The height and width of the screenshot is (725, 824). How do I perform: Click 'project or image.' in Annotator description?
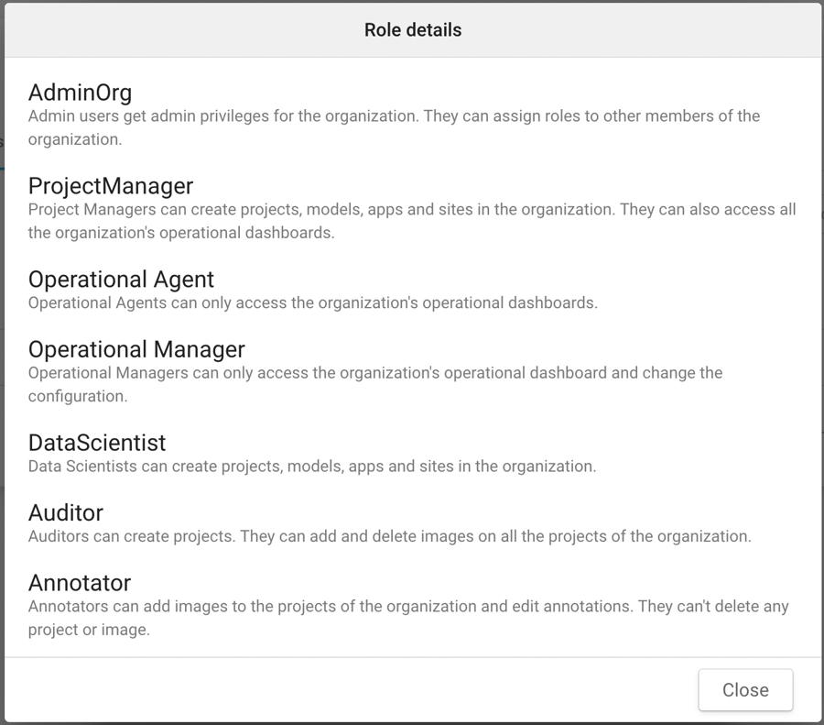89,631
